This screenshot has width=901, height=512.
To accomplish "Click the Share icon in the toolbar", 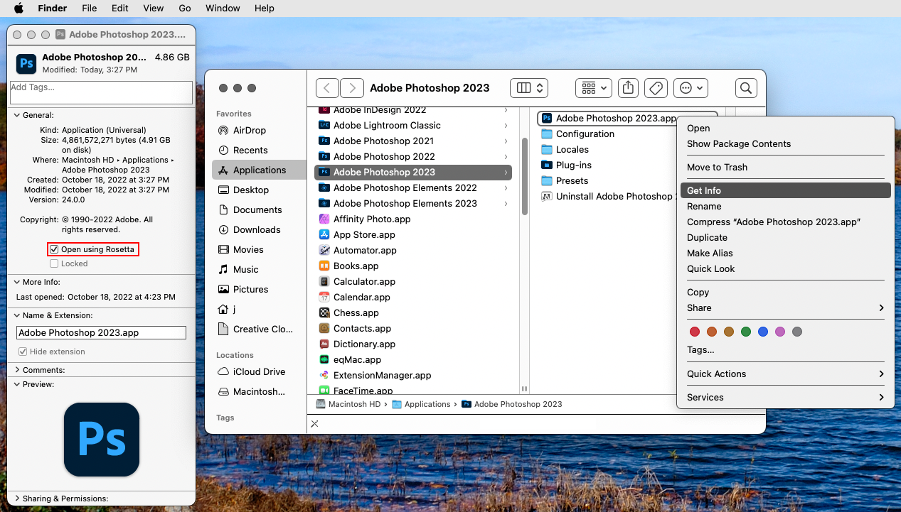I will pyautogui.click(x=628, y=87).
